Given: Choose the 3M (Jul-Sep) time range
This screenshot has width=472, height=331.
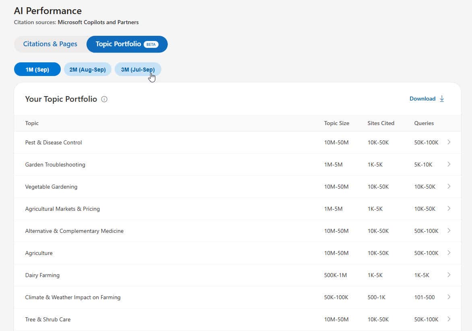Looking at the screenshot, I should click(x=138, y=70).
